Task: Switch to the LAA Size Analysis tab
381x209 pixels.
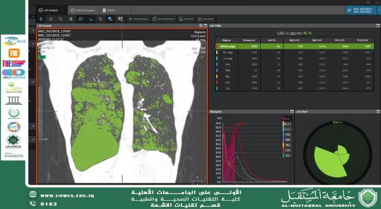Action: tap(83, 10)
